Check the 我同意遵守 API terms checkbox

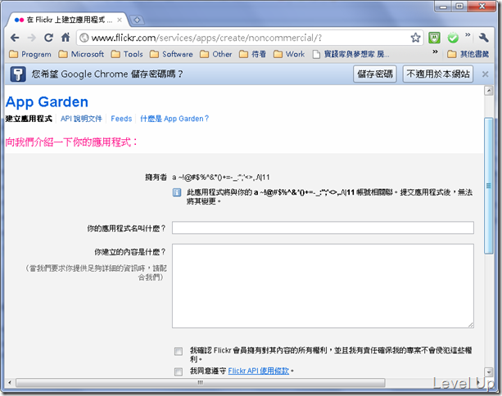tap(179, 371)
